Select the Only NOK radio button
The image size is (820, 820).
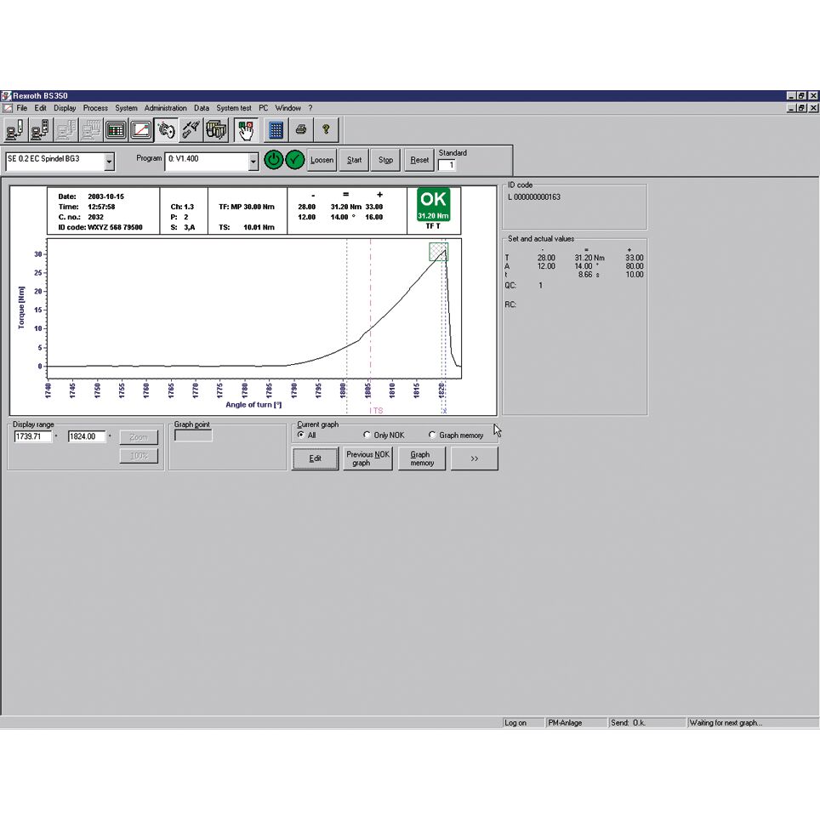367,435
